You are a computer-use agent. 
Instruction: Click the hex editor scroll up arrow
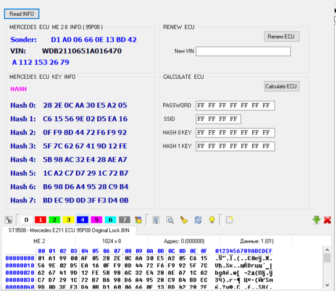327,250
